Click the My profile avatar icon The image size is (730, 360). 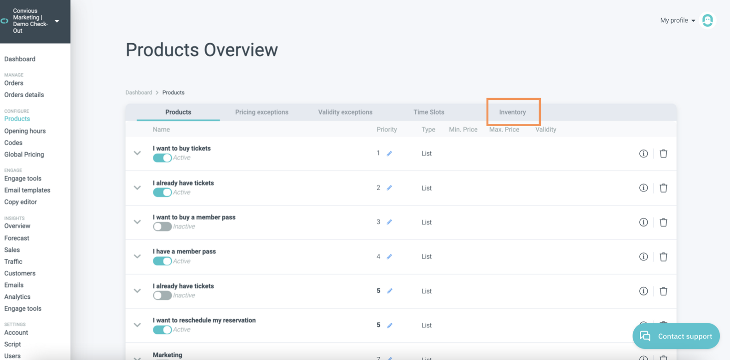pos(707,20)
